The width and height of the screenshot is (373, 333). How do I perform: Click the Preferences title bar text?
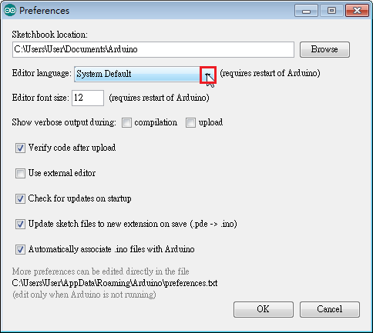click(44, 11)
